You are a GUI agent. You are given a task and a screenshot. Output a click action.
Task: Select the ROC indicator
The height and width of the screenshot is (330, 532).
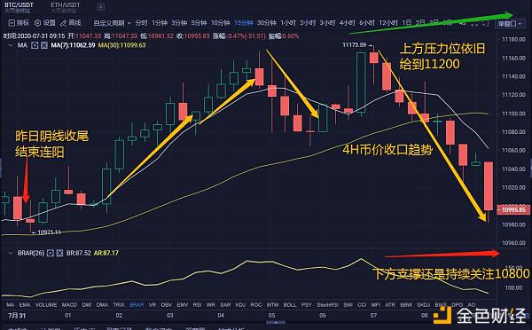pos(256,305)
